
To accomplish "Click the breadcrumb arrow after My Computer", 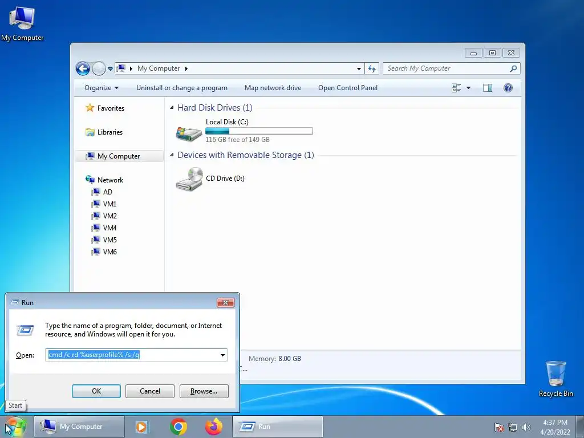I will tap(186, 69).
